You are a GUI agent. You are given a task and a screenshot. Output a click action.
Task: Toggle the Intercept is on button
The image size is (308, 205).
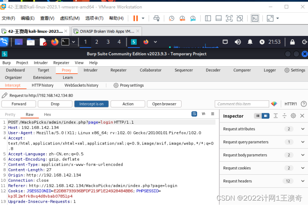(91, 104)
